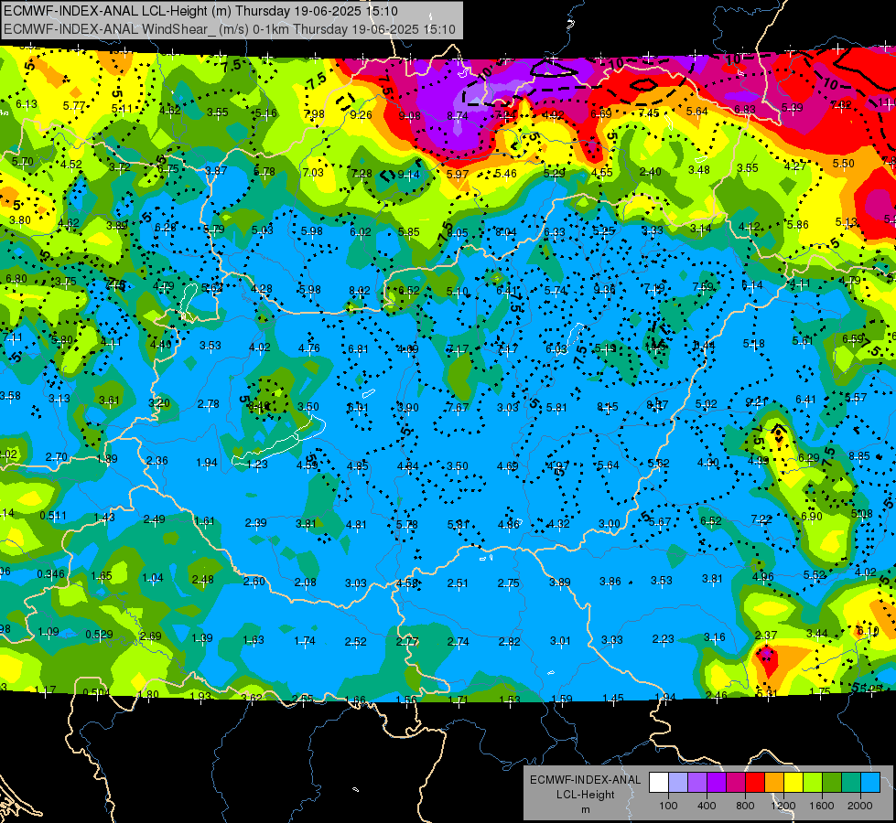
Task: Click the legend tick label '1200'
Action: 783,806
